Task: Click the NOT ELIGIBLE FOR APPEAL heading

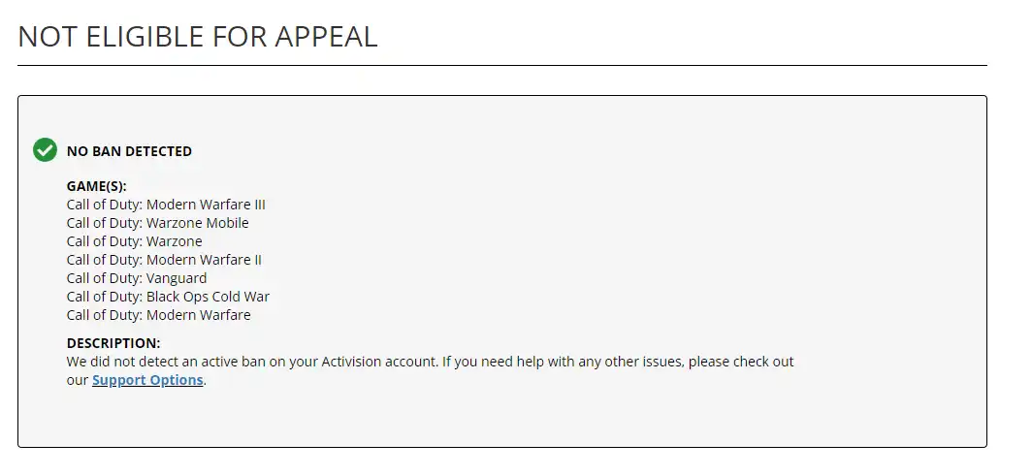Action: point(198,36)
